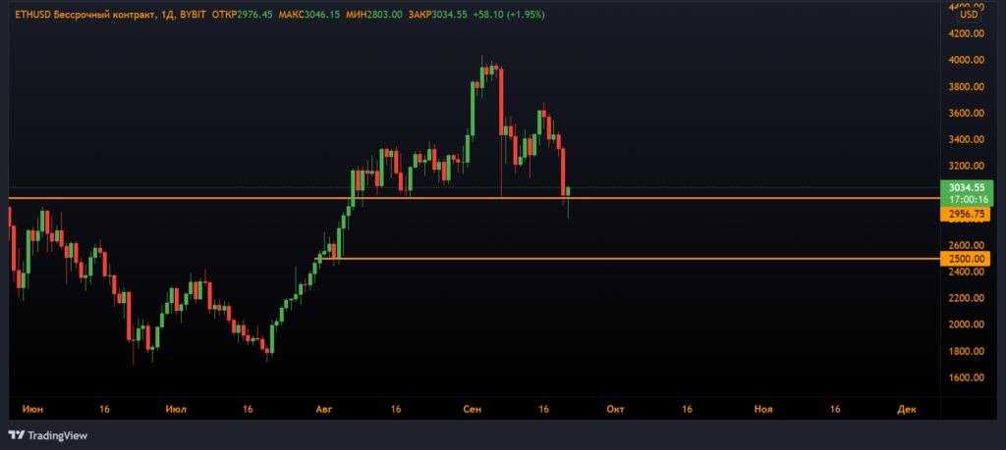This screenshot has width=1006, height=450.
Task: Click the opening price value 2976.45
Action: pos(256,15)
